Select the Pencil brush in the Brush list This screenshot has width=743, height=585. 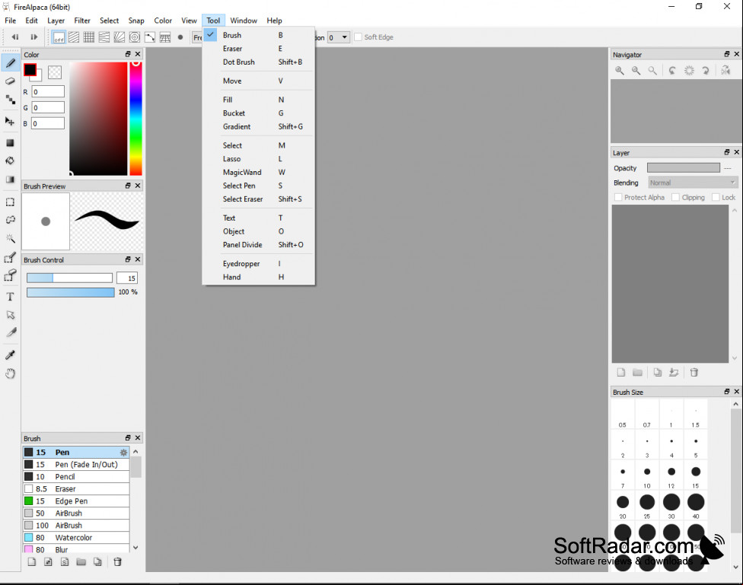click(76, 476)
